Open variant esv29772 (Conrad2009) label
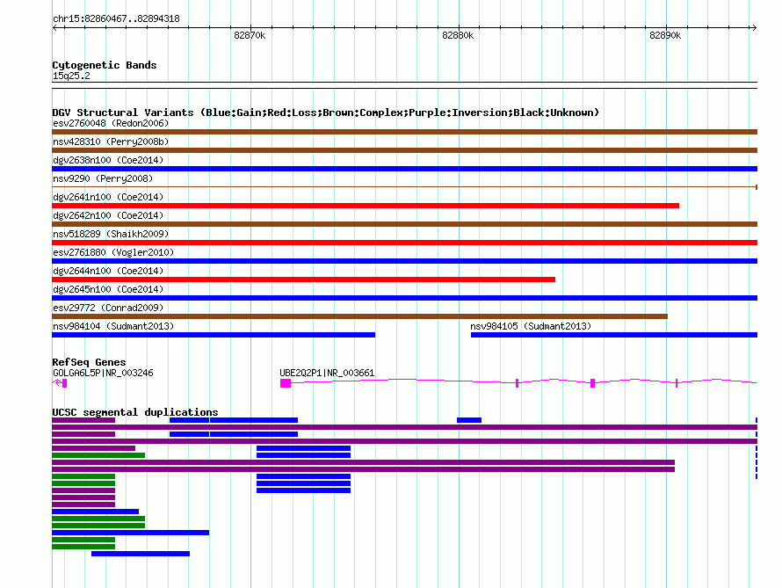This screenshot has height=588, width=782. click(108, 308)
